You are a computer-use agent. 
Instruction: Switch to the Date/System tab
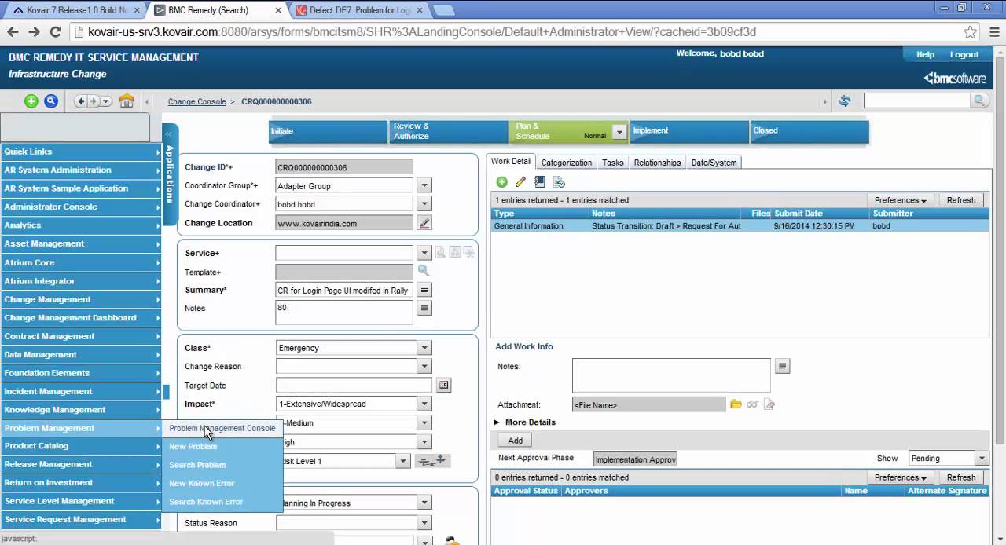click(x=714, y=163)
